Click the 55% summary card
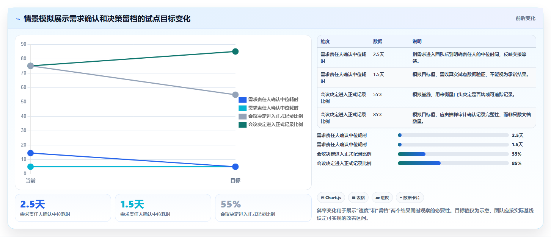The image size is (551, 237). (x=263, y=208)
